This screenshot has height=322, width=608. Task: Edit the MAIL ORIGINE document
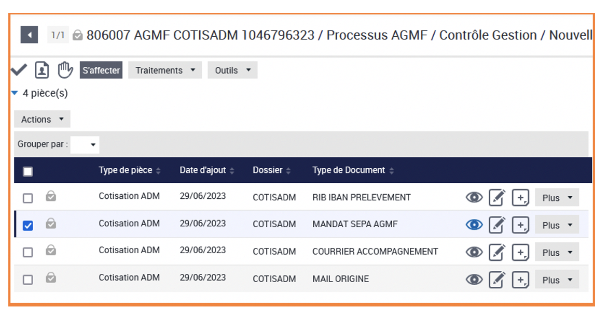tap(496, 280)
